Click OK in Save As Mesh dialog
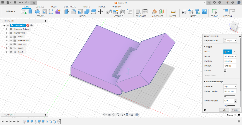 click(224, 110)
